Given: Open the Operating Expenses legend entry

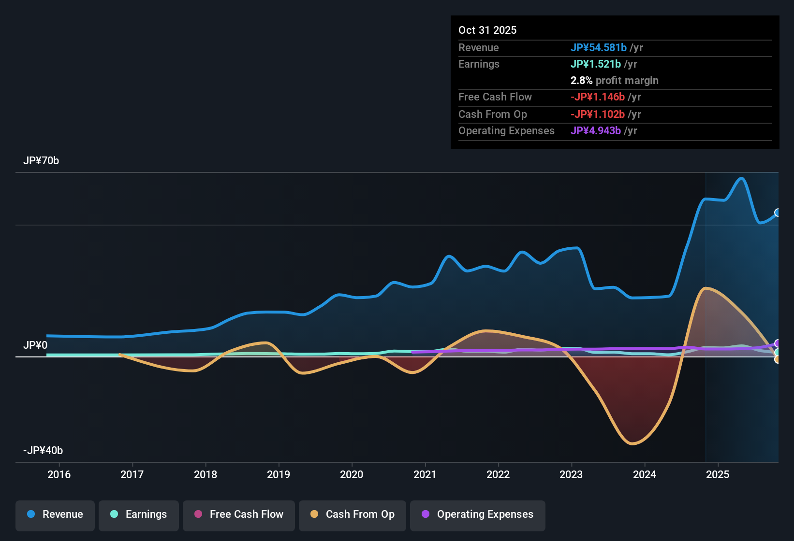Looking at the screenshot, I should pyautogui.click(x=477, y=515).
